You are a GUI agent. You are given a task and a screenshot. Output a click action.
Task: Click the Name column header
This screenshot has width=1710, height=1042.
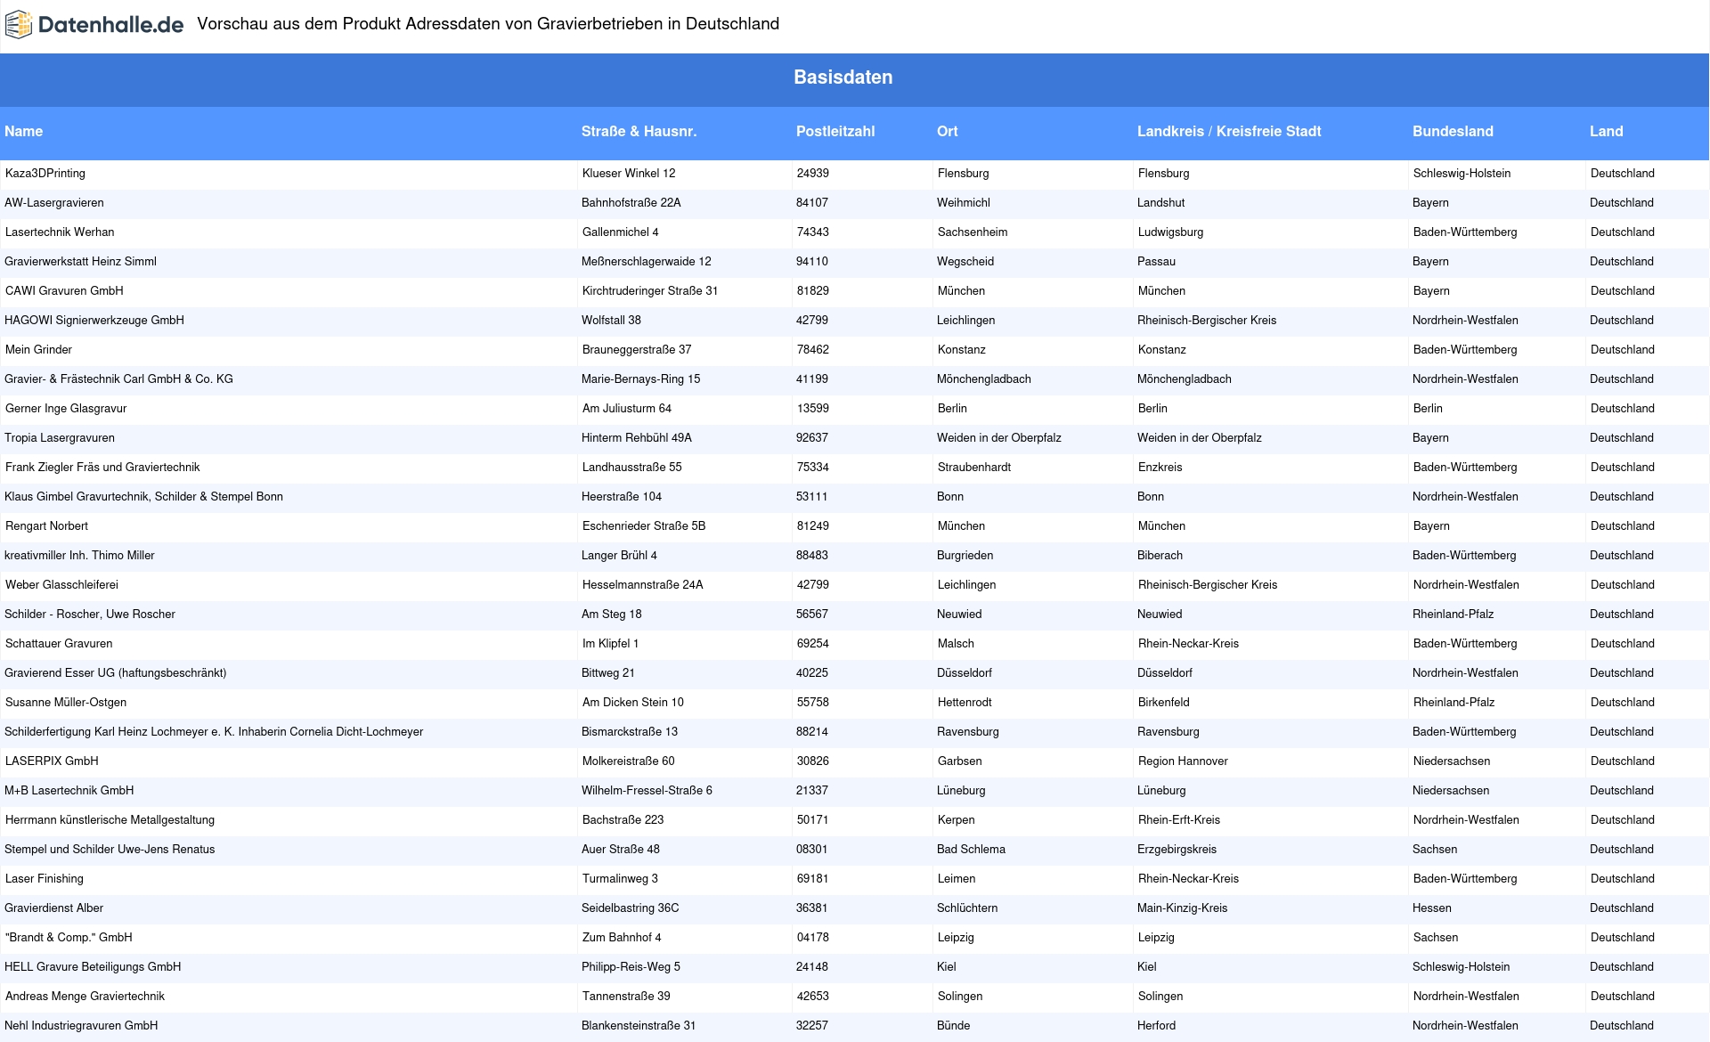23,131
